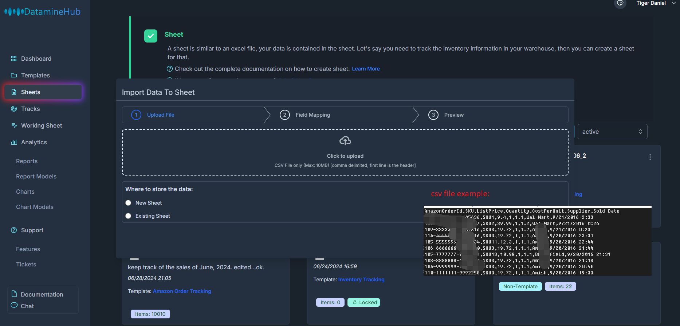This screenshot has width=680, height=326.
Task: Open the active status dropdown
Action: click(x=612, y=132)
